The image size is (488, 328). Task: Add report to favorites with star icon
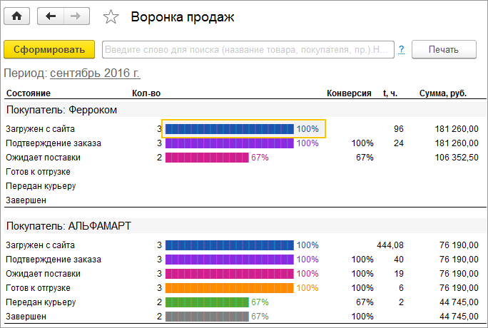(x=111, y=16)
